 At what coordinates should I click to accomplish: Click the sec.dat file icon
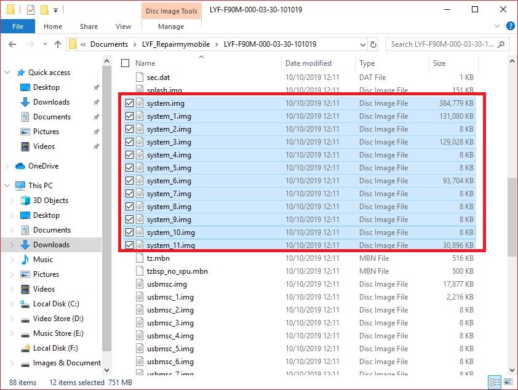click(140, 78)
